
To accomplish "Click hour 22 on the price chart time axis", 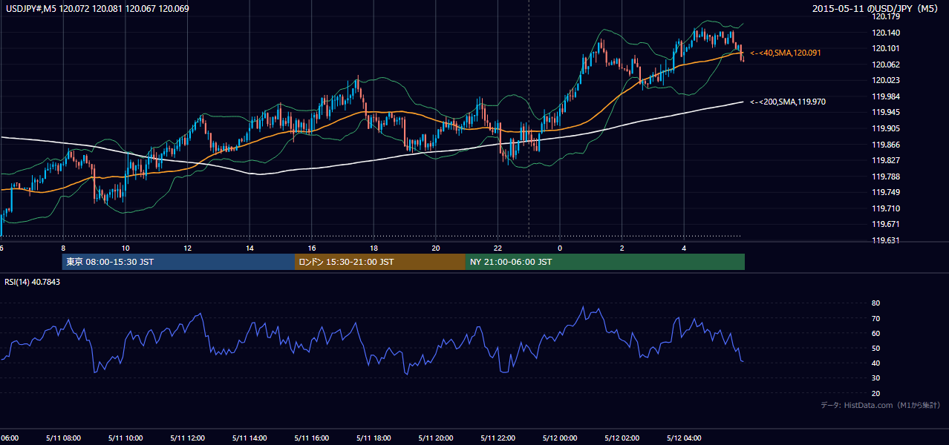I will click(x=498, y=248).
